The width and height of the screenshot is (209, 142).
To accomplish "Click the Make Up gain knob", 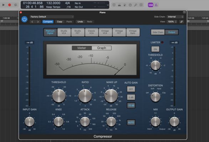I will coord(111,96).
